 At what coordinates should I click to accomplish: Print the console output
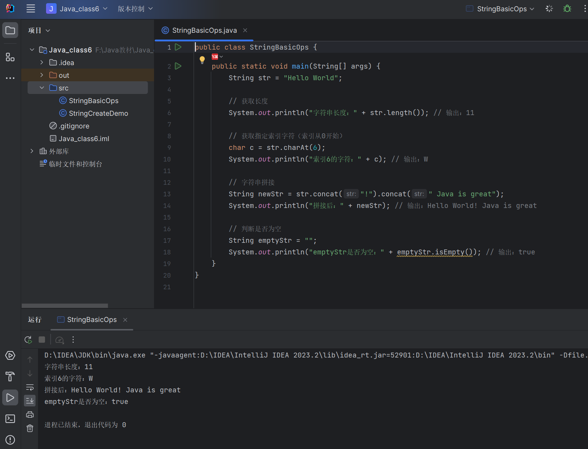(30, 415)
